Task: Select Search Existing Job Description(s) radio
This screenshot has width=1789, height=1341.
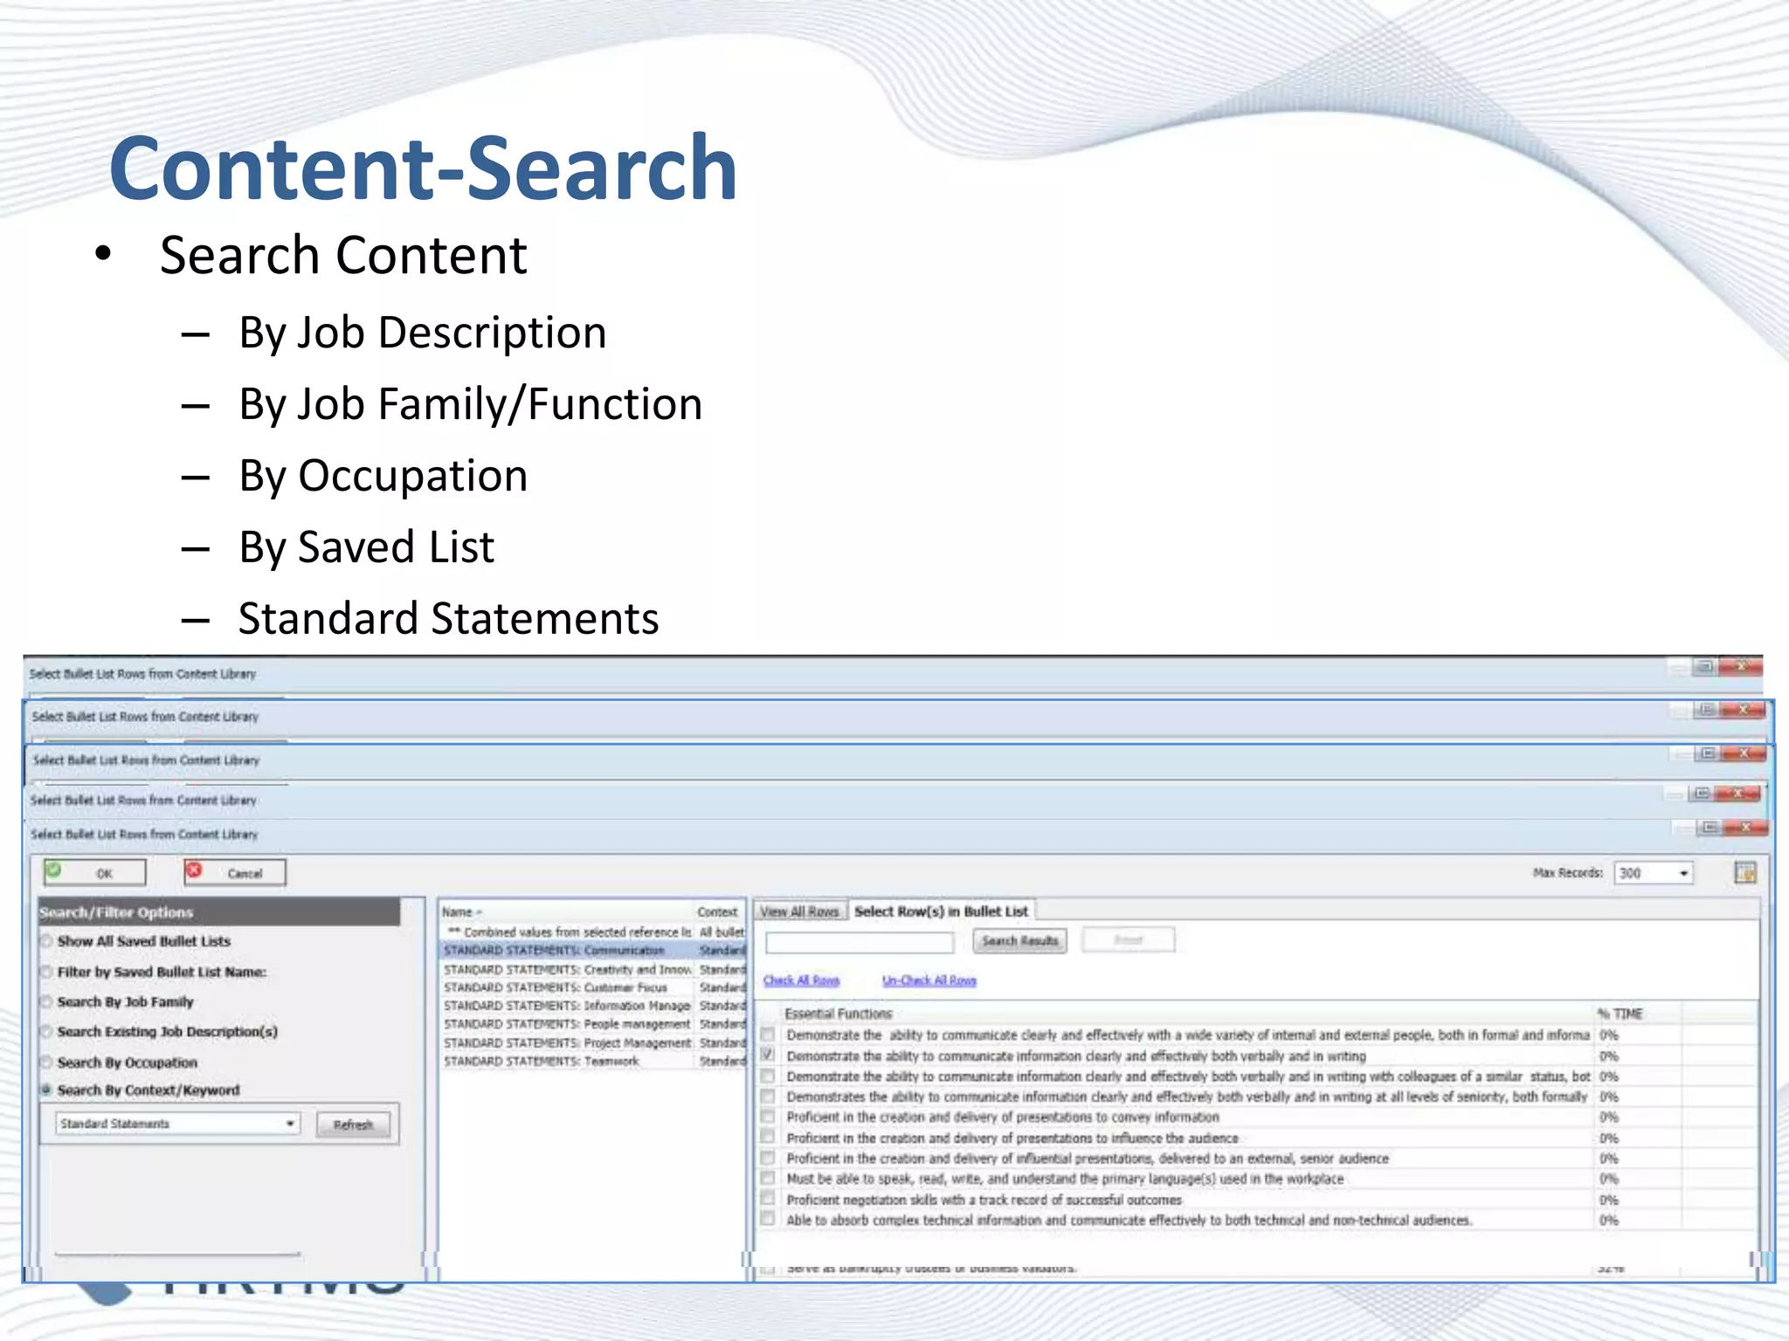Action: (47, 1032)
